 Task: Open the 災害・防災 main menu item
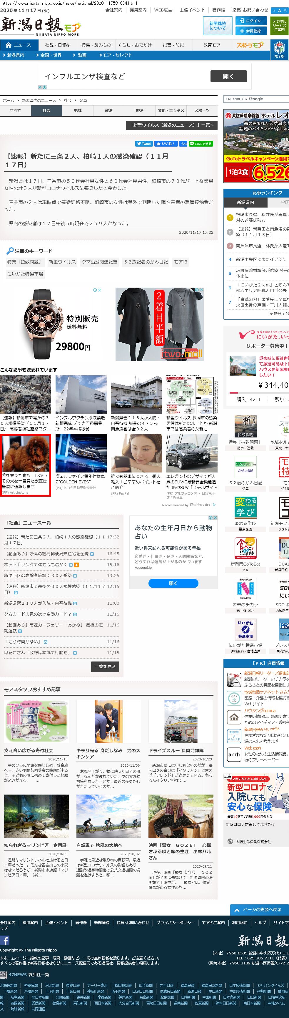[173, 45]
